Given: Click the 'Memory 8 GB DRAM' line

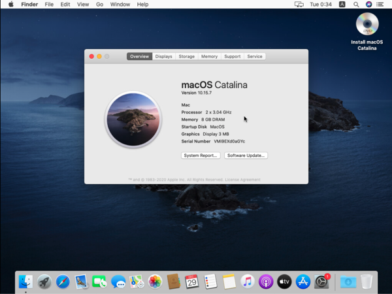Looking at the screenshot, I should coord(203,120).
